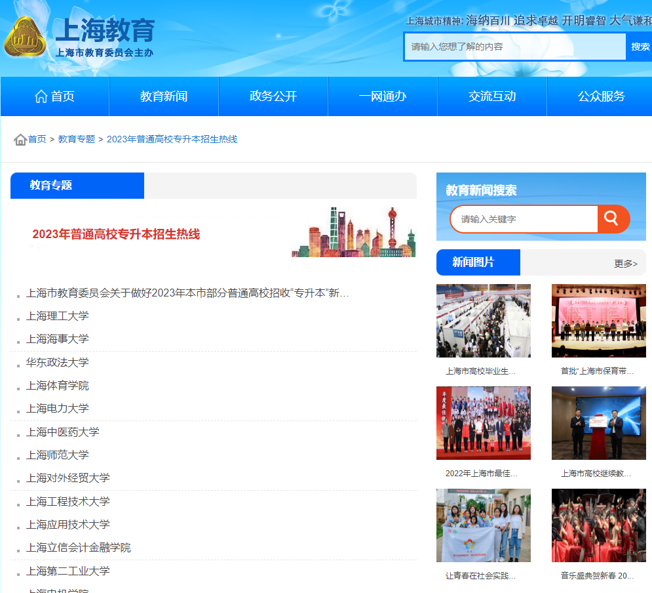Viewport: 652px width, 593px height.
Task: Expand news pictures via 更多> link
Action: click(x=625, y=263)
